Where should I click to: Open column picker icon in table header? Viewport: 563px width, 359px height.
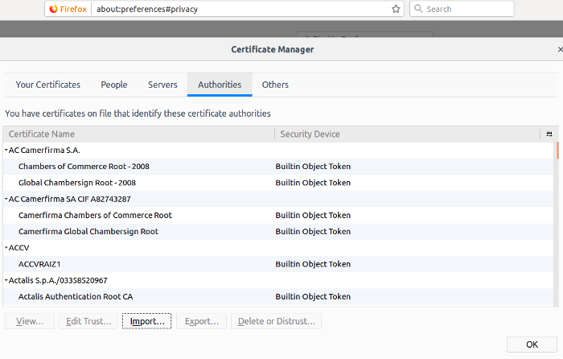[x=549, y=134]
